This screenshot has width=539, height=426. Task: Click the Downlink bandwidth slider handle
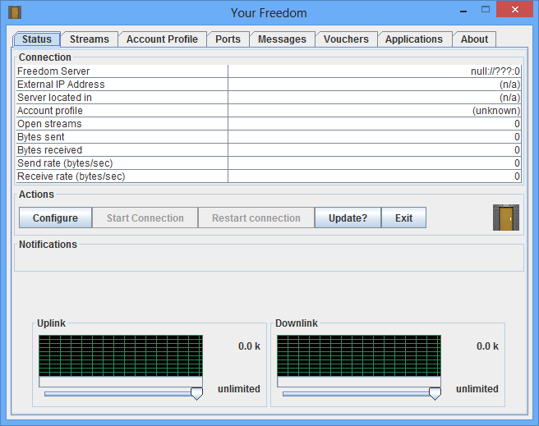(x=435, y=394)
